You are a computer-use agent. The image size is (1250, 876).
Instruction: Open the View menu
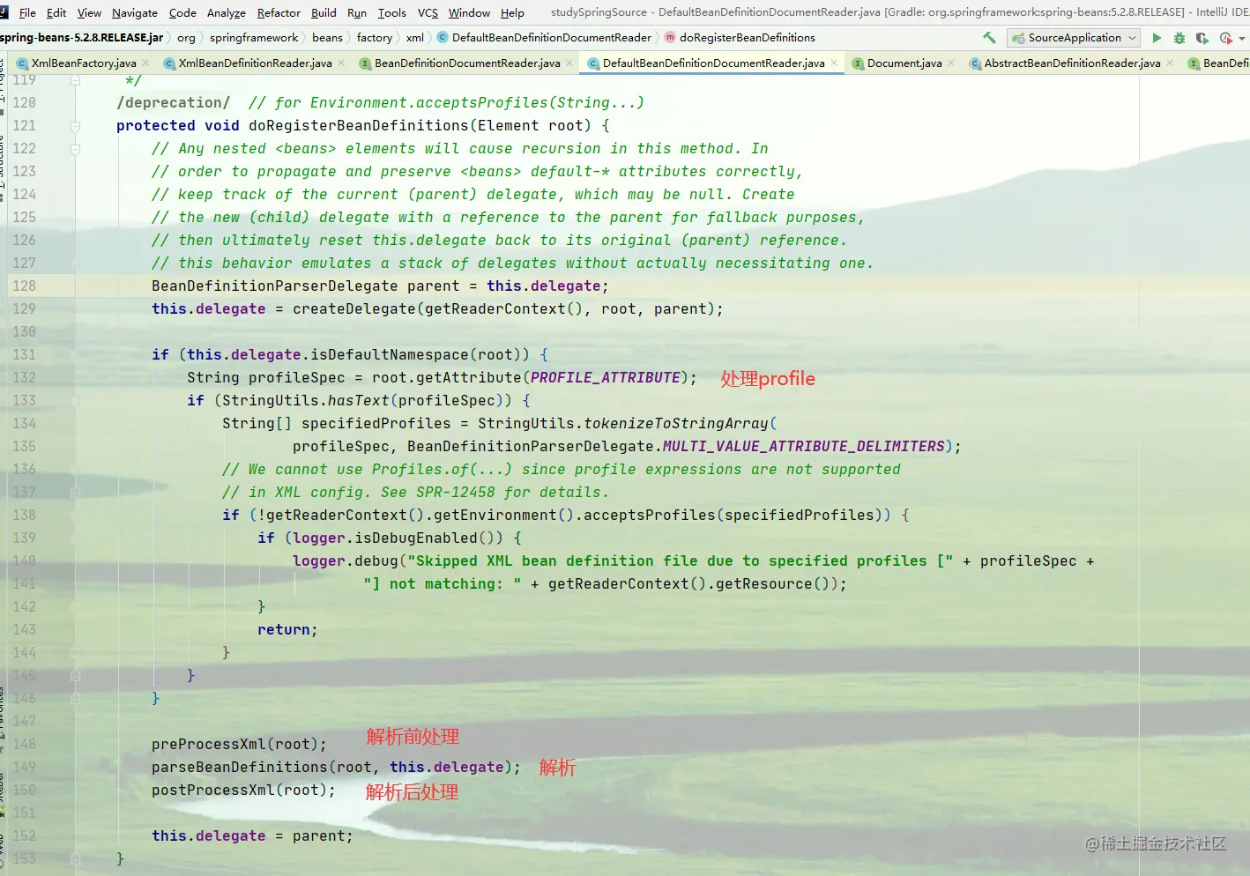(x=89, y=13)
